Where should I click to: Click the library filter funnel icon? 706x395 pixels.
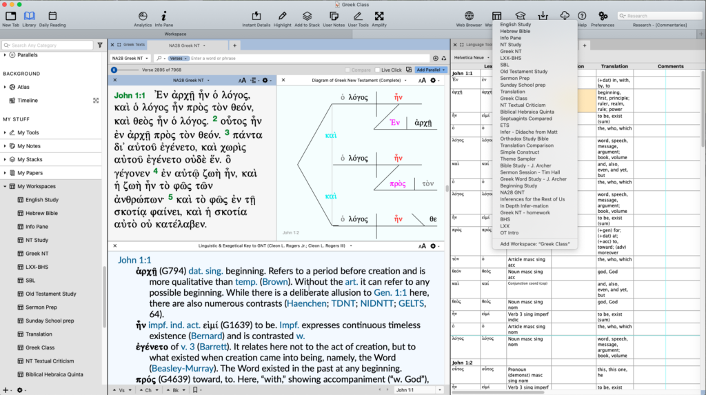100,45
